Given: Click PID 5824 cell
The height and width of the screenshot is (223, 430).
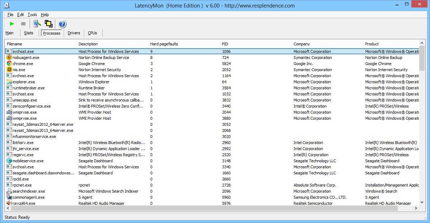Looking at the screenshot, I should (226, 64).
